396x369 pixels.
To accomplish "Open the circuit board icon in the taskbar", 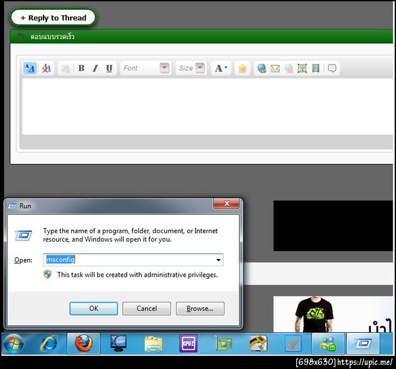I will point(224,343).
